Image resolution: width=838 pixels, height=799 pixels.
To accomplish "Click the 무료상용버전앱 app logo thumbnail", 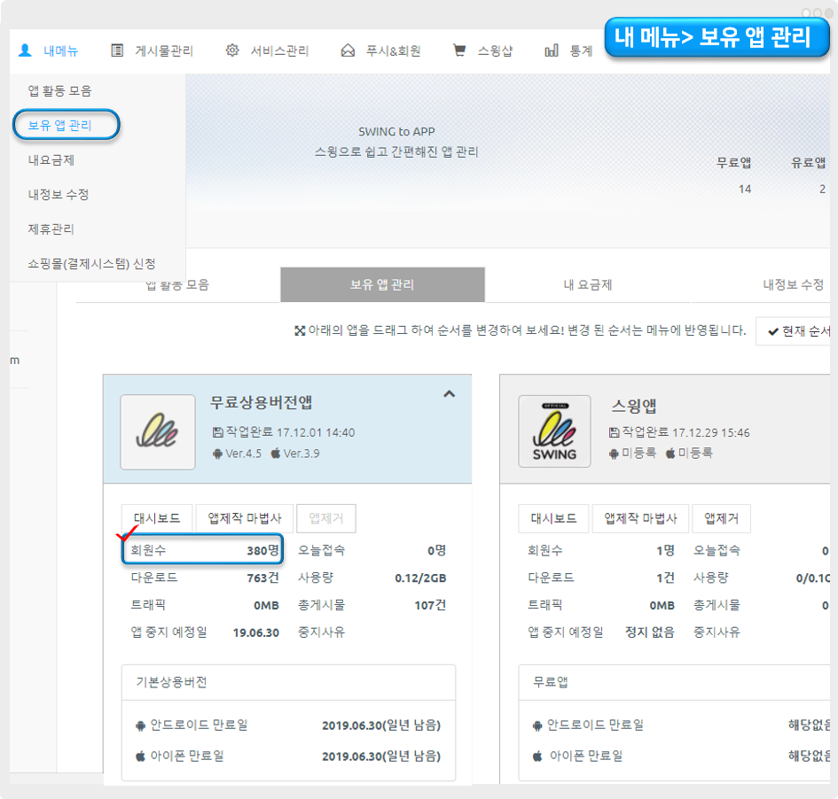I will point(158,431).
